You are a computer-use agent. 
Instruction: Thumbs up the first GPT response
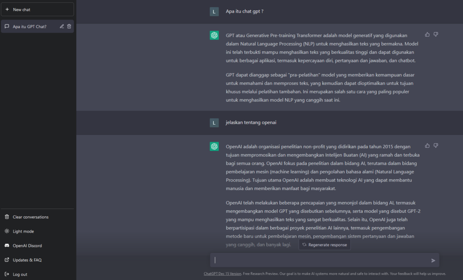coord(427,34)
